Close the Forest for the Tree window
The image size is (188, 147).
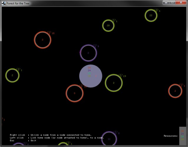[181, 3]
